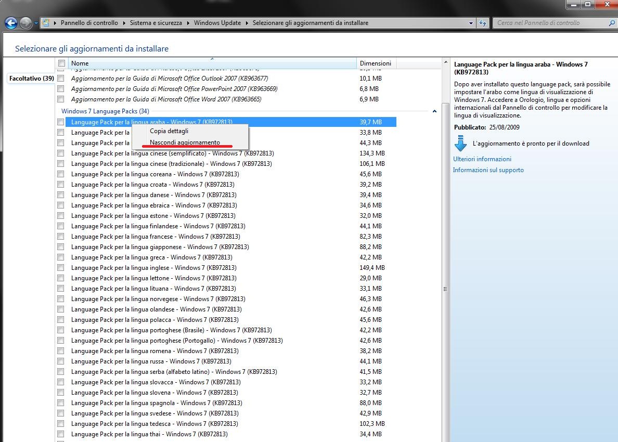Select the 'Facoltativo (39)' tab
The image size is (618, 442).
click(32, 79)
